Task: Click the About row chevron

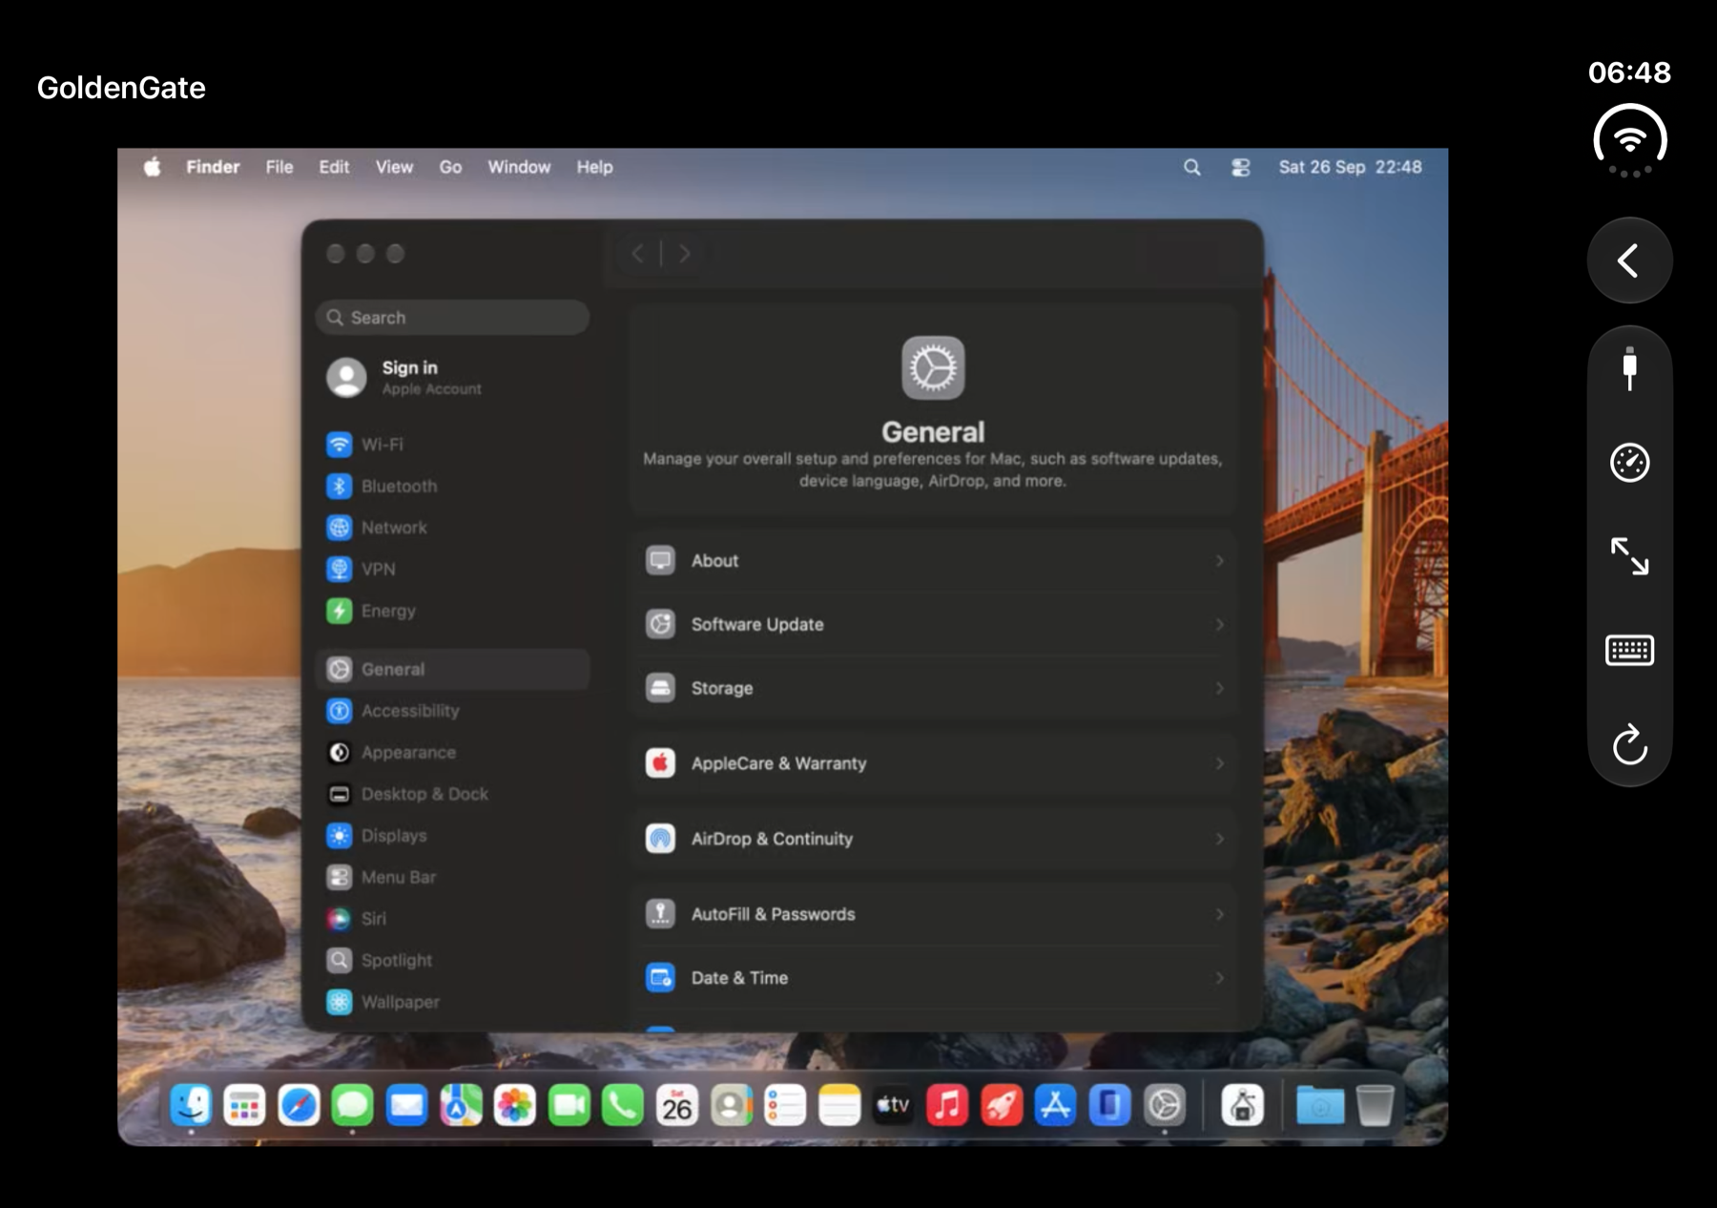Action: 1219,561
